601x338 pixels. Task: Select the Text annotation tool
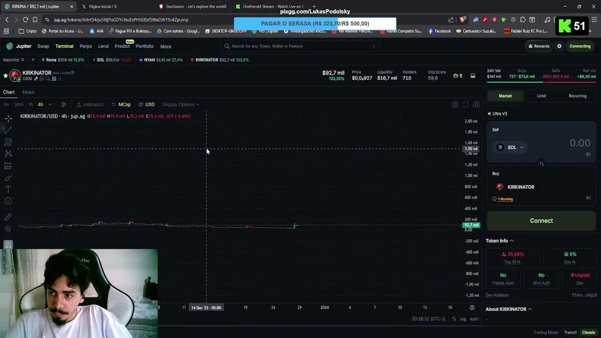coord(8,189)
